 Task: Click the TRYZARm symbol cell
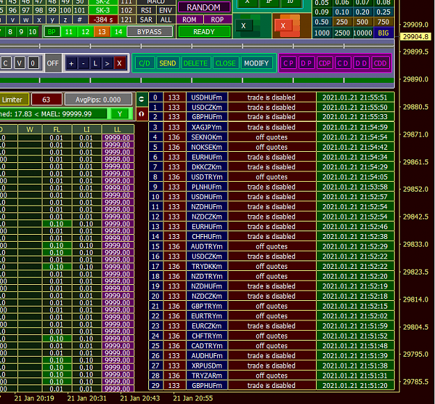pyautogui.click(x=207, y=375)
